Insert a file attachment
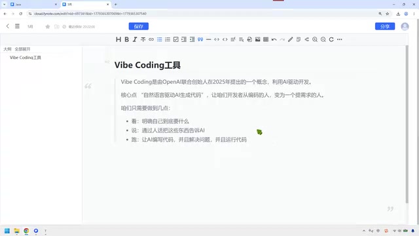This screenshot has height=236, width=419. click(x=249, y=39)
